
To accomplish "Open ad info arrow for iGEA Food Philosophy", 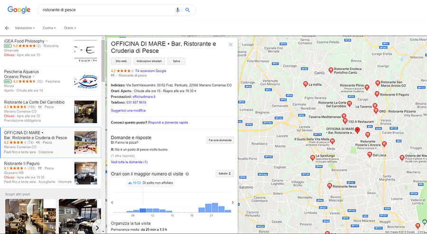I will (x=46, y=41).
